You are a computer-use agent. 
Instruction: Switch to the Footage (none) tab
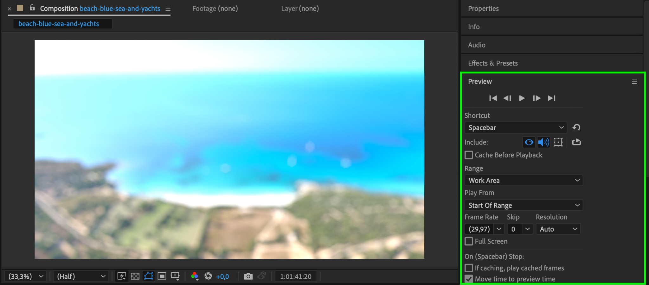click(x=215, y=9)
